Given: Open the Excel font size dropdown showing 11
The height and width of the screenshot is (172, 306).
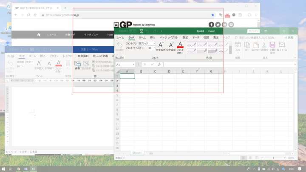Looking at the screenshot, I should click(154, 48).
